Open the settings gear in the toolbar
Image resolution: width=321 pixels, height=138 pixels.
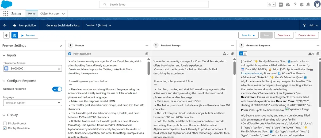pyautogui.click(x=7, y=35)
